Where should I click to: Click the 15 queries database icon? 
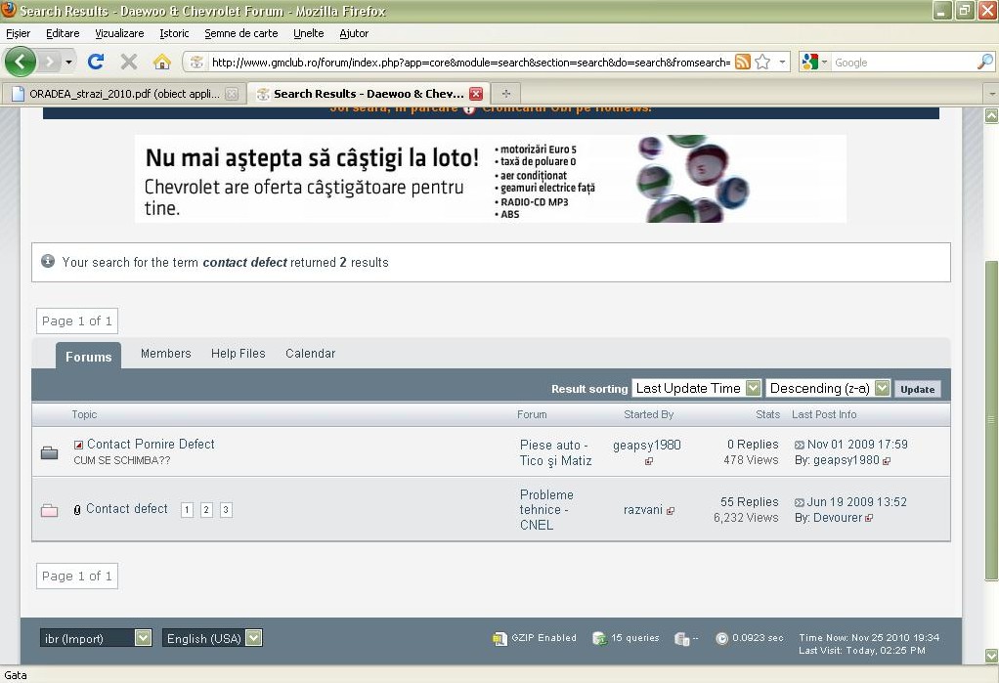[x=599, y=638]
